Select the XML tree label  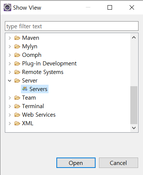[x=28, y=123]
